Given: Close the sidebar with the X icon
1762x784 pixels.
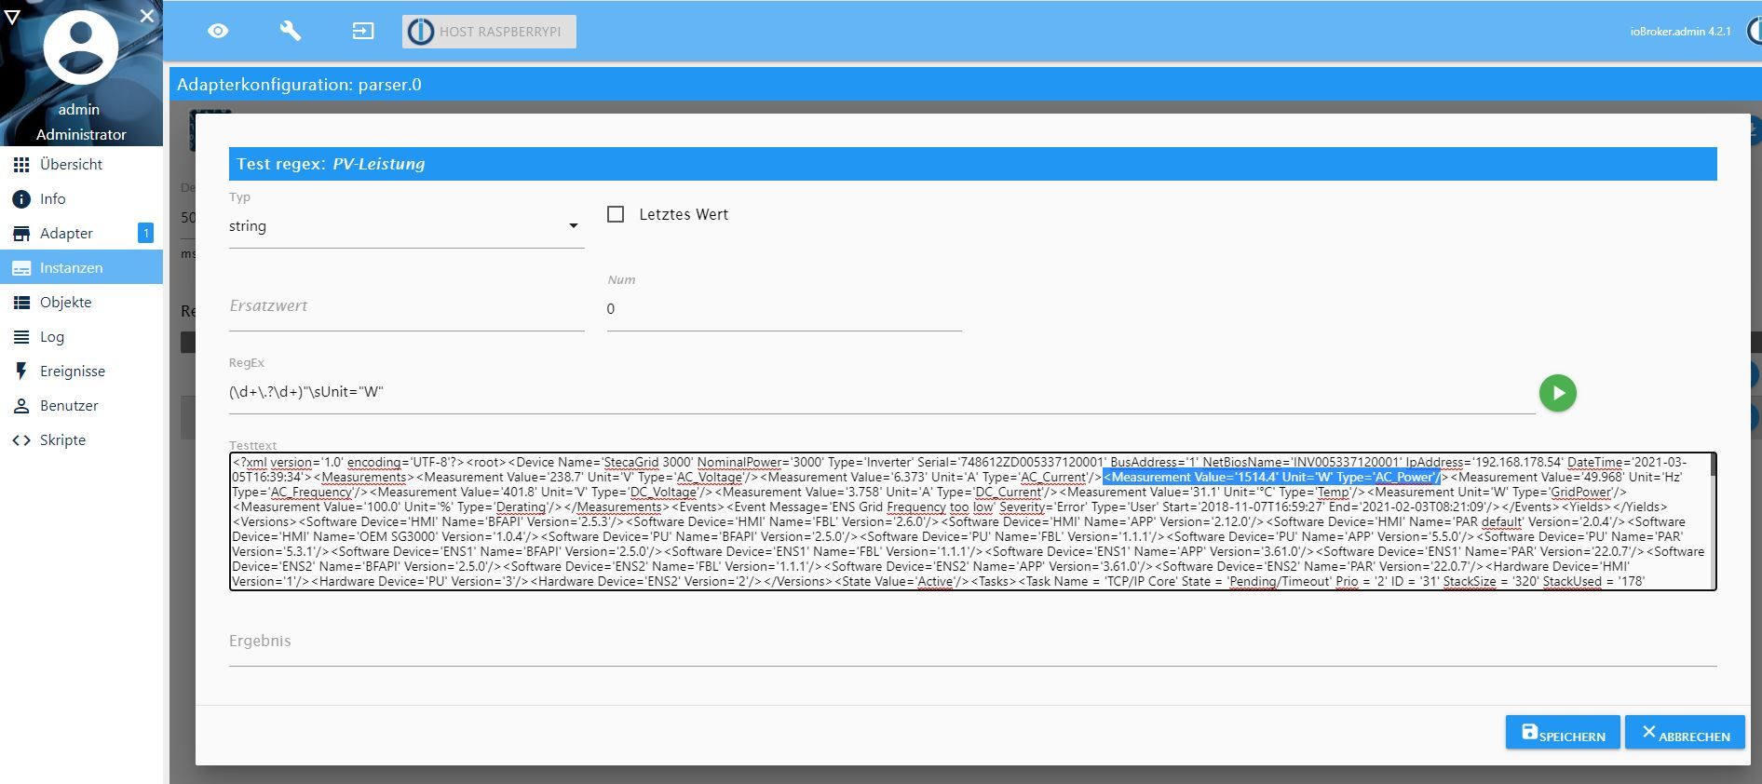Looking at the screenshot, I should [x=147, y=16].
